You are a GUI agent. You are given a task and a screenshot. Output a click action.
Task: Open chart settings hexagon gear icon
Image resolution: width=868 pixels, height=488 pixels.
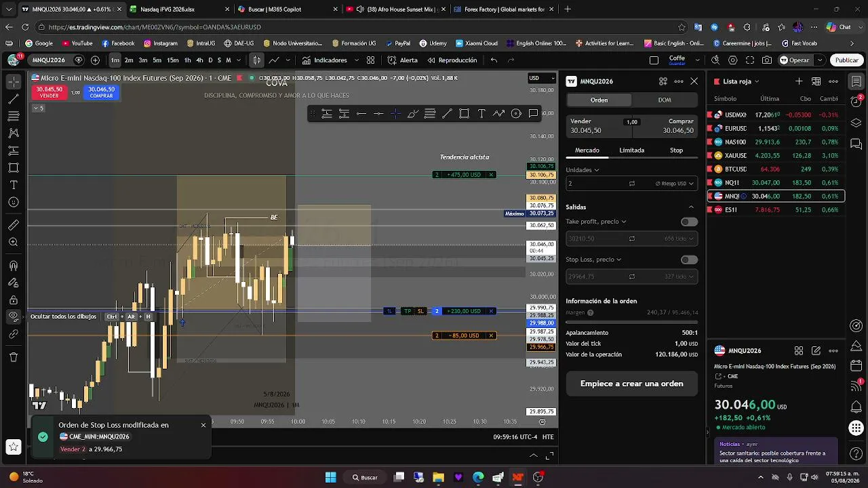tap(732, 60)
